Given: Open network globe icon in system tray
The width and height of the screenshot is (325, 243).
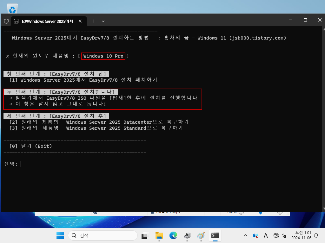Looking at the screenshot, I should (276, 235).
